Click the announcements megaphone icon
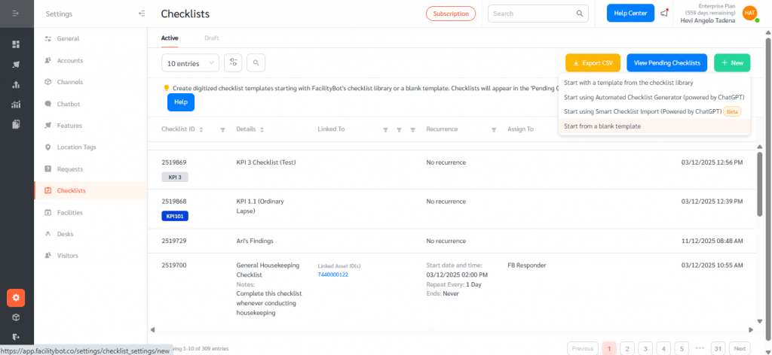Image resolution: width=772 pixels, height=355 pixels. 663,14
